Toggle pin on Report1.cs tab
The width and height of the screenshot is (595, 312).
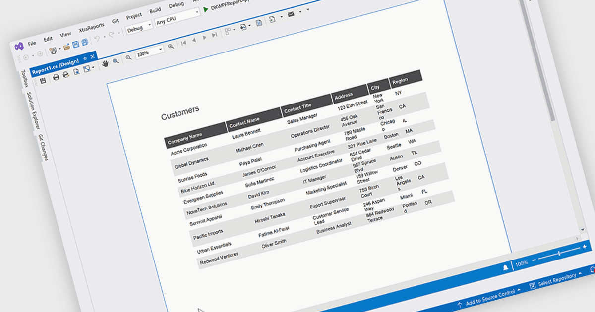coord(85,58)
